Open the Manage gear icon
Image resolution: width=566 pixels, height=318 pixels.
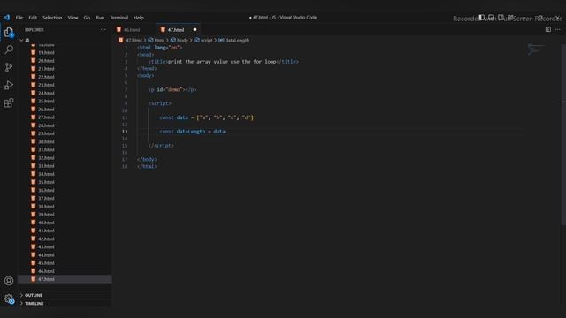pos(9,299)
